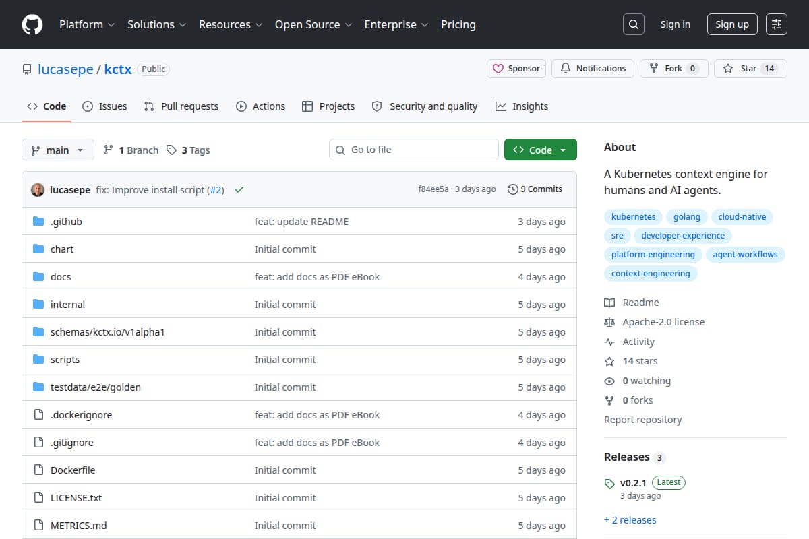Switch to the Pull requests tab

(x=181, y=106)
